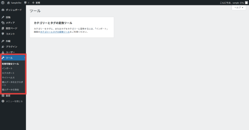Click the SampleSite site name link

tap(16, 3)
